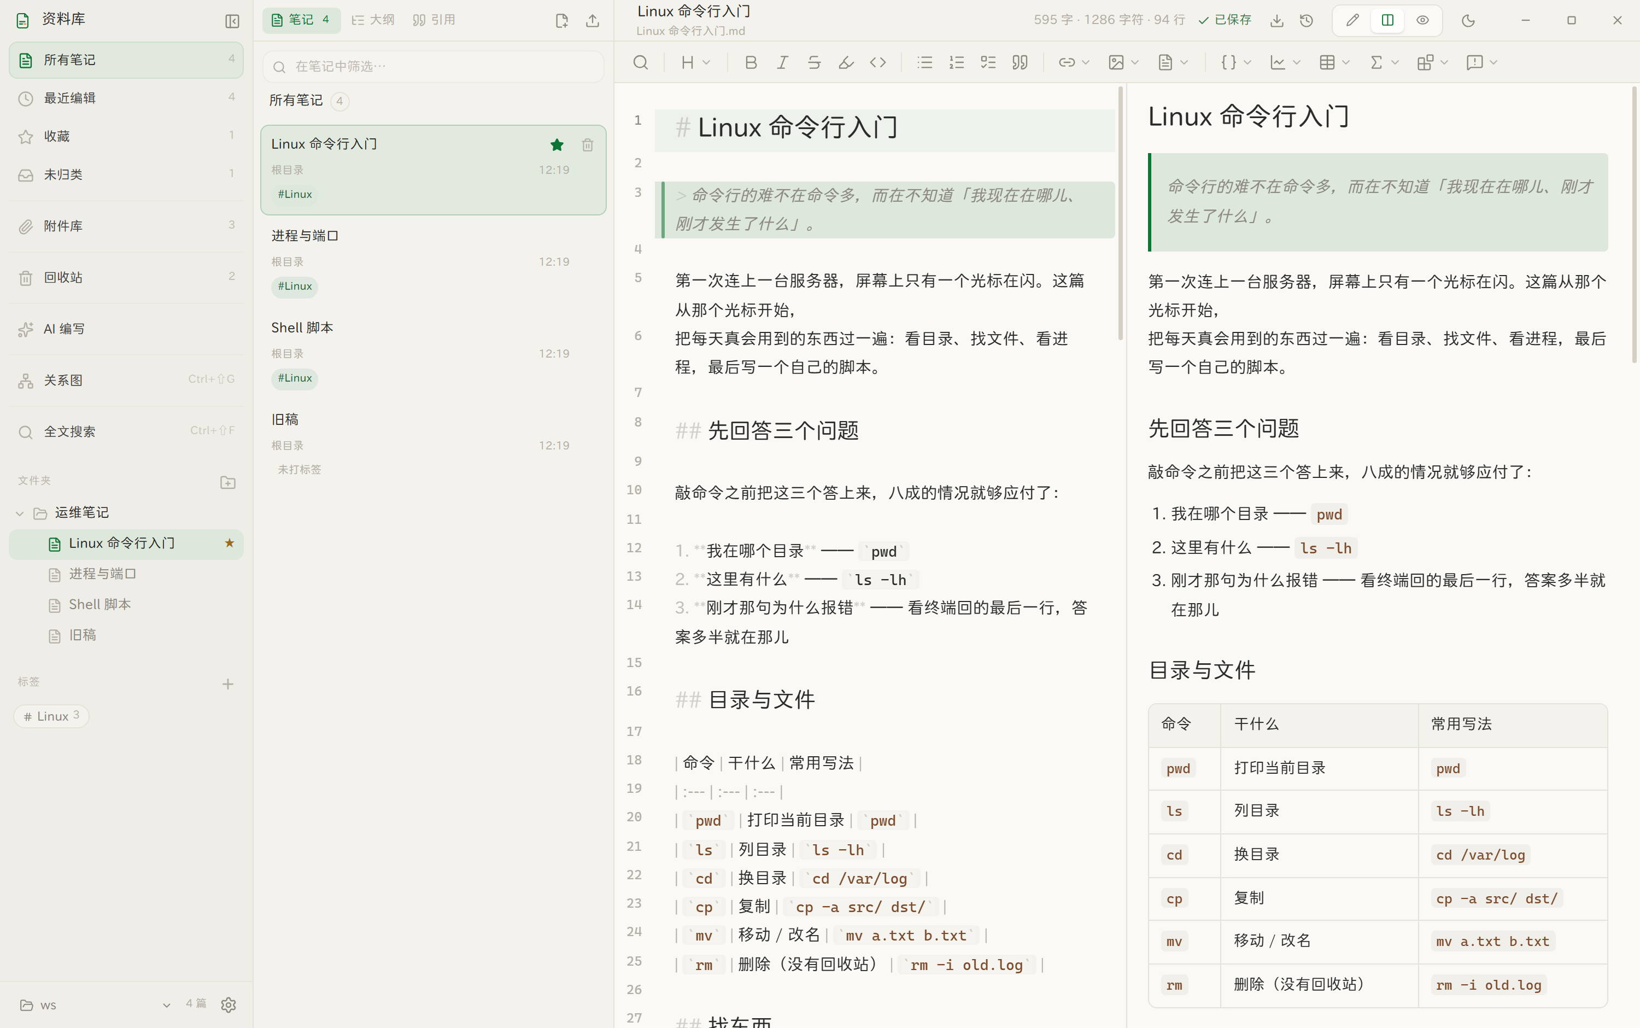The height and width of the screenshot is (1028, 1640).
Task: Open the ws workspace switcher
Action: [95, 1005]
